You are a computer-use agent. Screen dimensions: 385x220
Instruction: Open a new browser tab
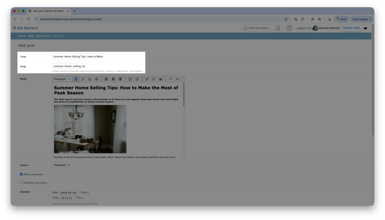coord(75,11)
